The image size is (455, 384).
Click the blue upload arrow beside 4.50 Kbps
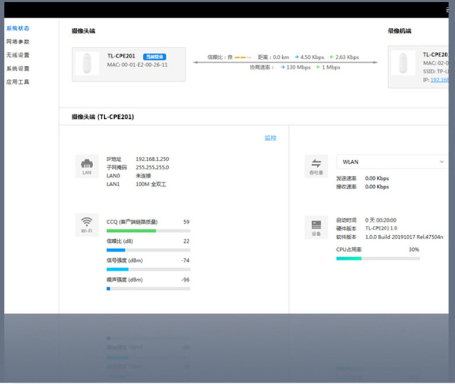point(297,57)
